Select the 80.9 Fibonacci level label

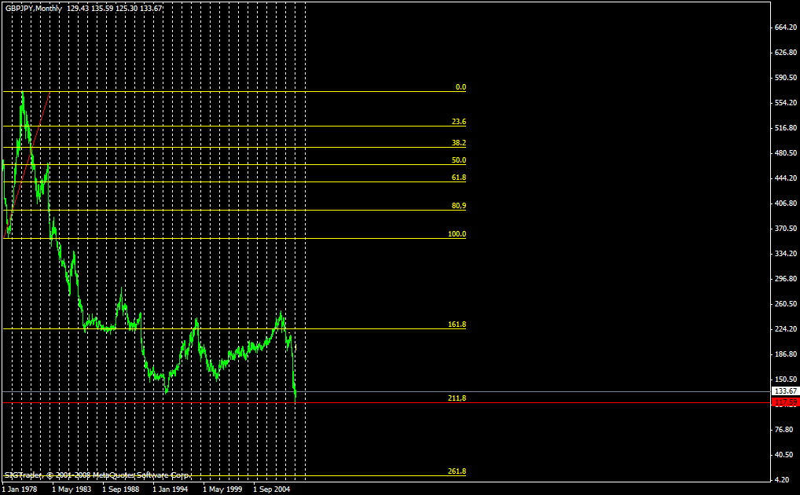(459, 206)
